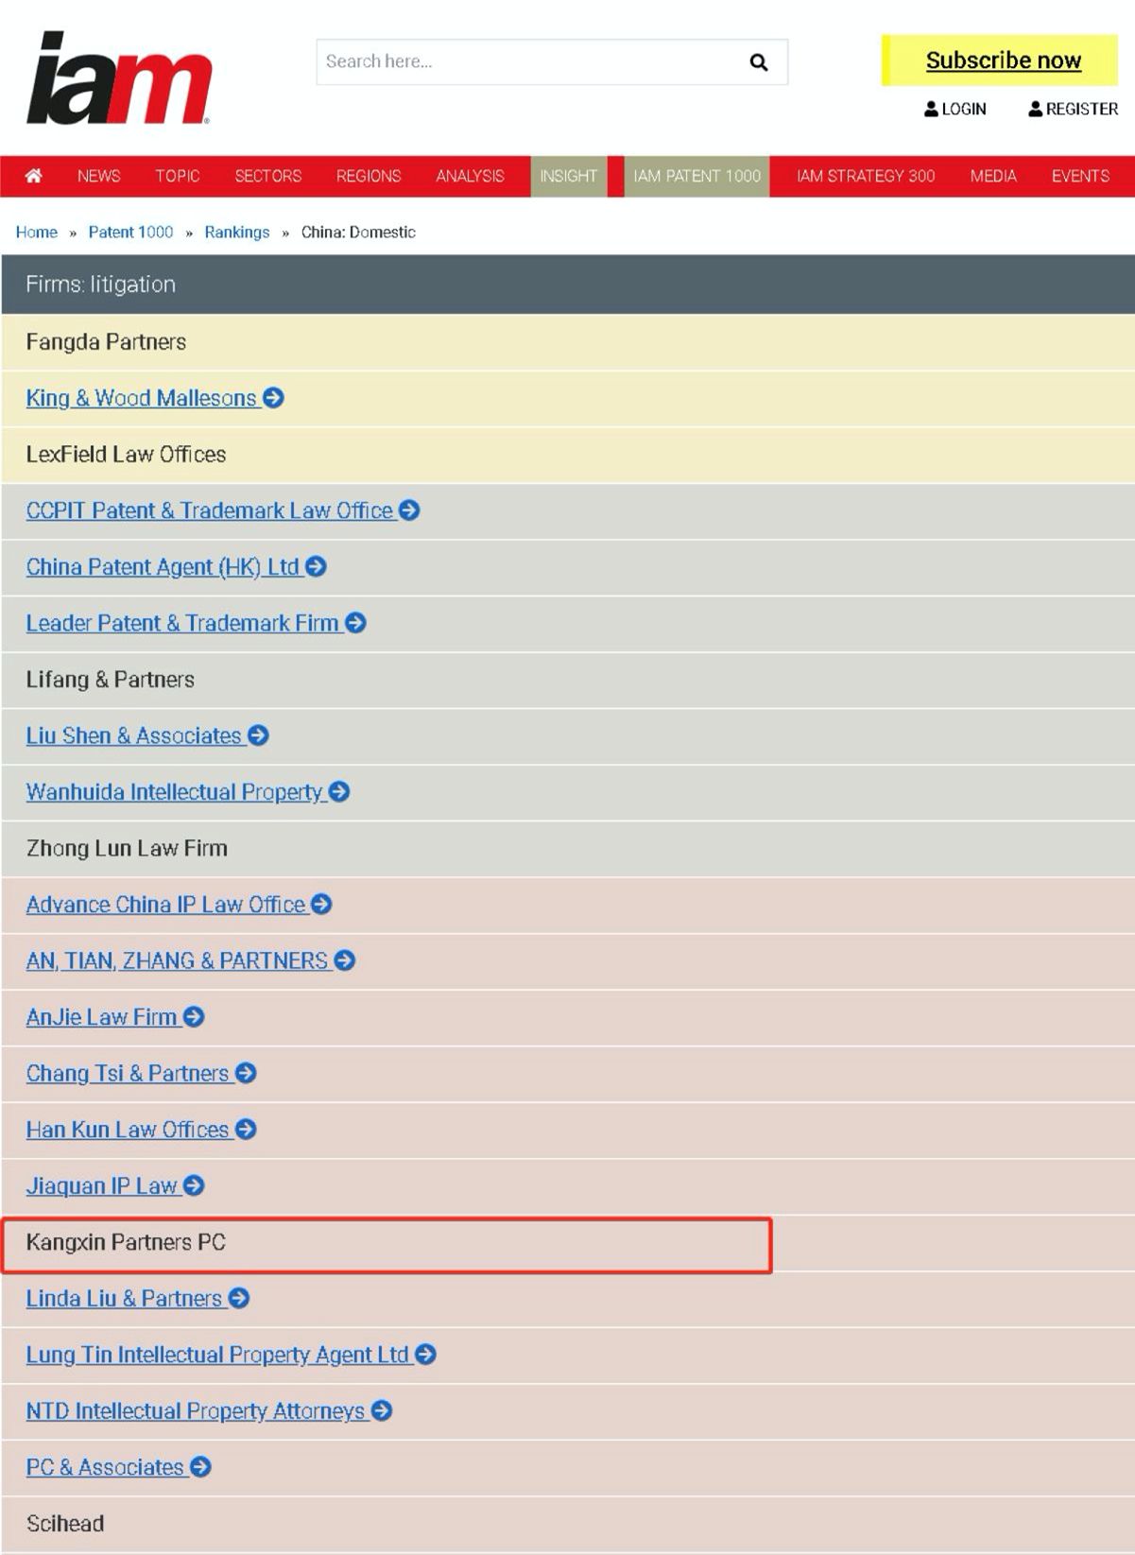
Task: Open Chang Tsi & Partners link
Action: 128,1073
